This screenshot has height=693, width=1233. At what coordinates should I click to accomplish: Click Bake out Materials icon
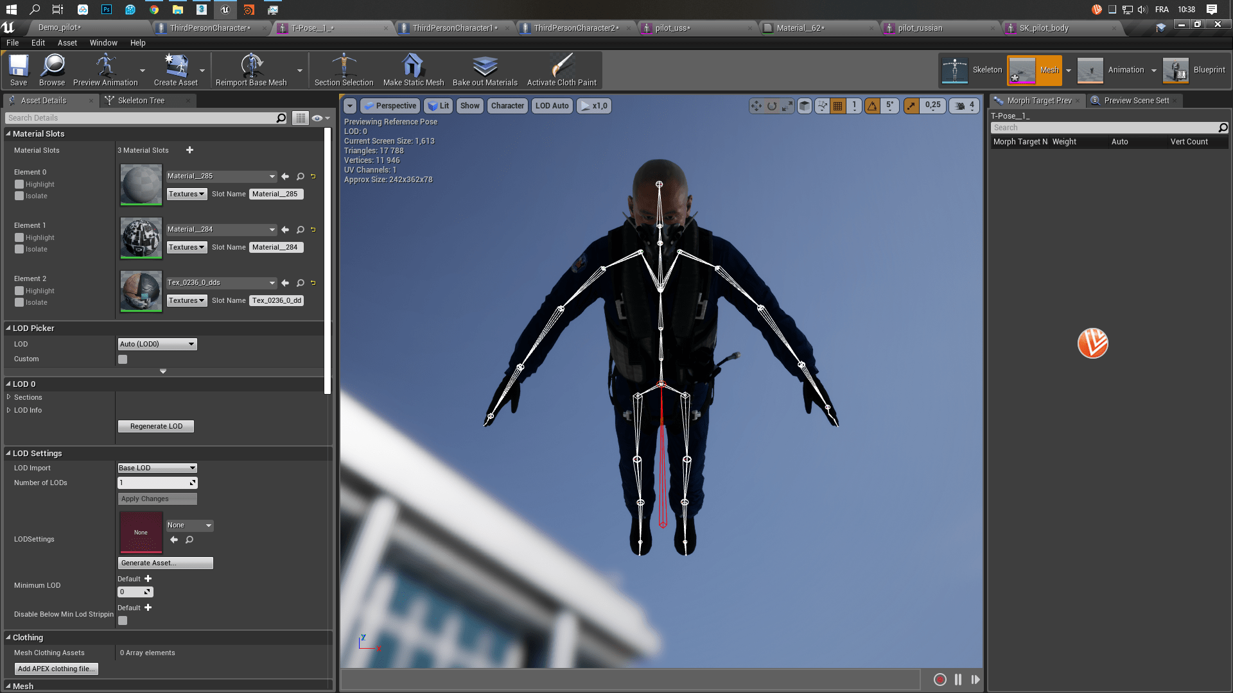[485, 70]
